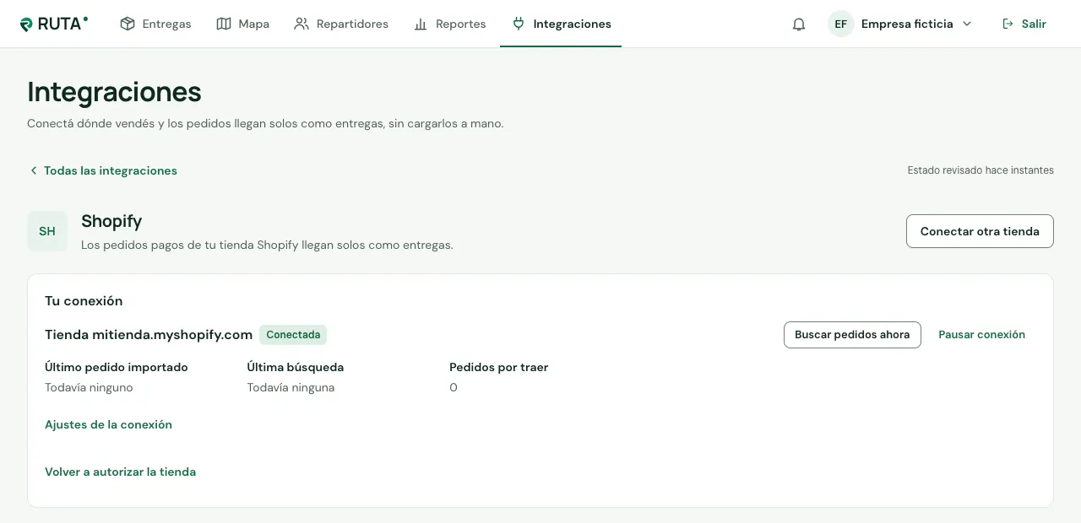The image size is (1081, 523).
Task: Click the Conectada status badge
Action: tap(293, 335)
